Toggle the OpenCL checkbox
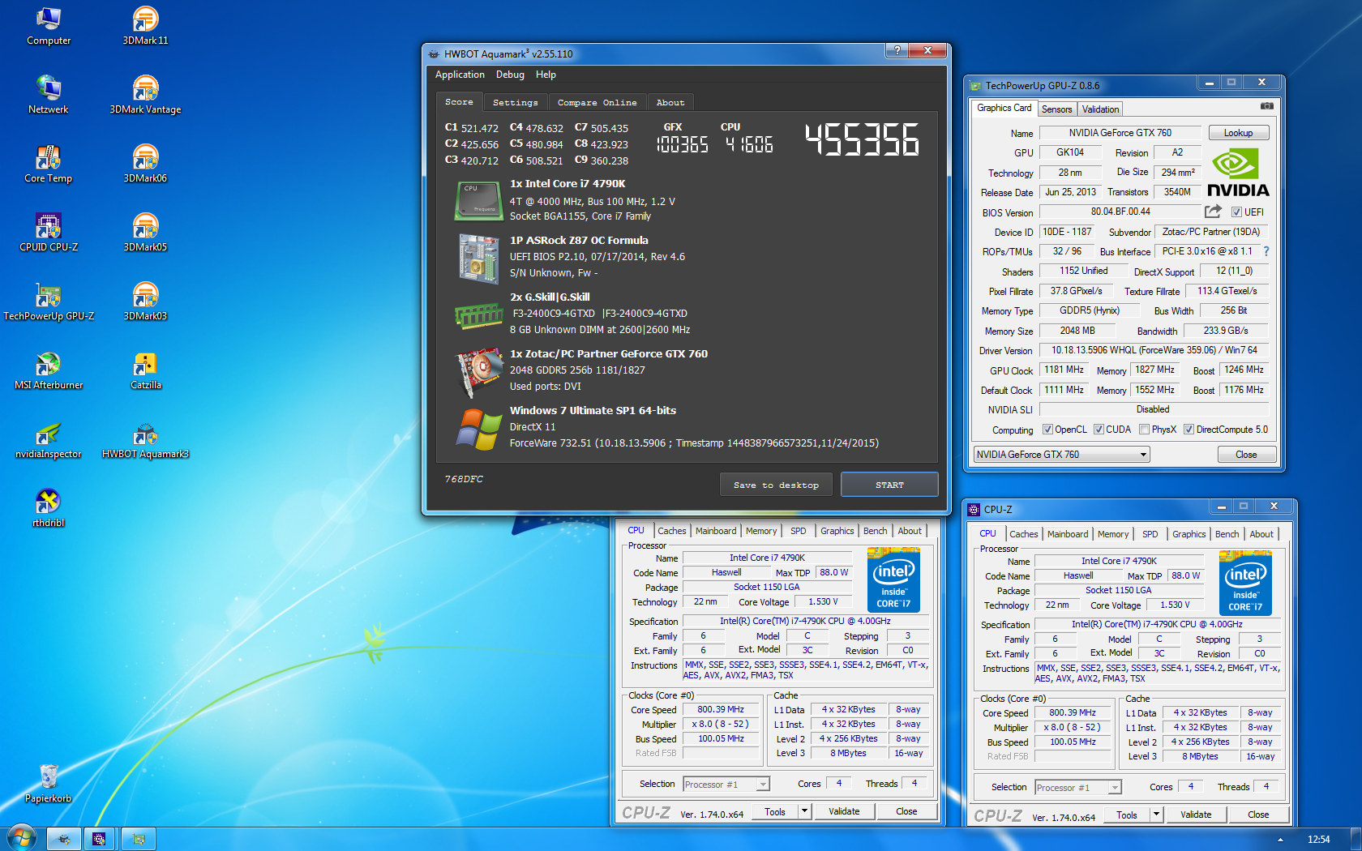Screen dimensions: 1362x851 click(x=1047, y=430)
